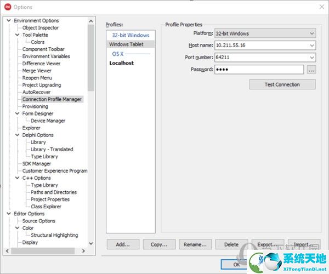Click the 32-bit Windows profile group header

[x=131, y=35]
